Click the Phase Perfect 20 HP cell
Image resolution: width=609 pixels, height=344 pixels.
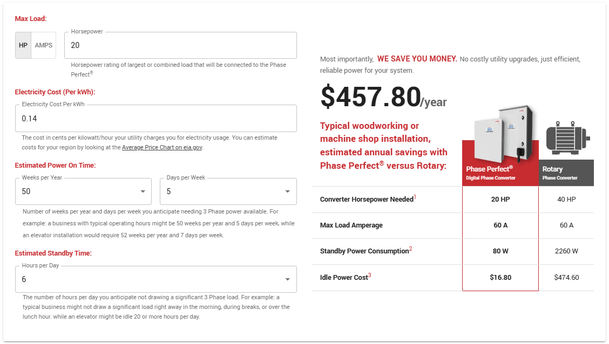click(x=500, y=199)
